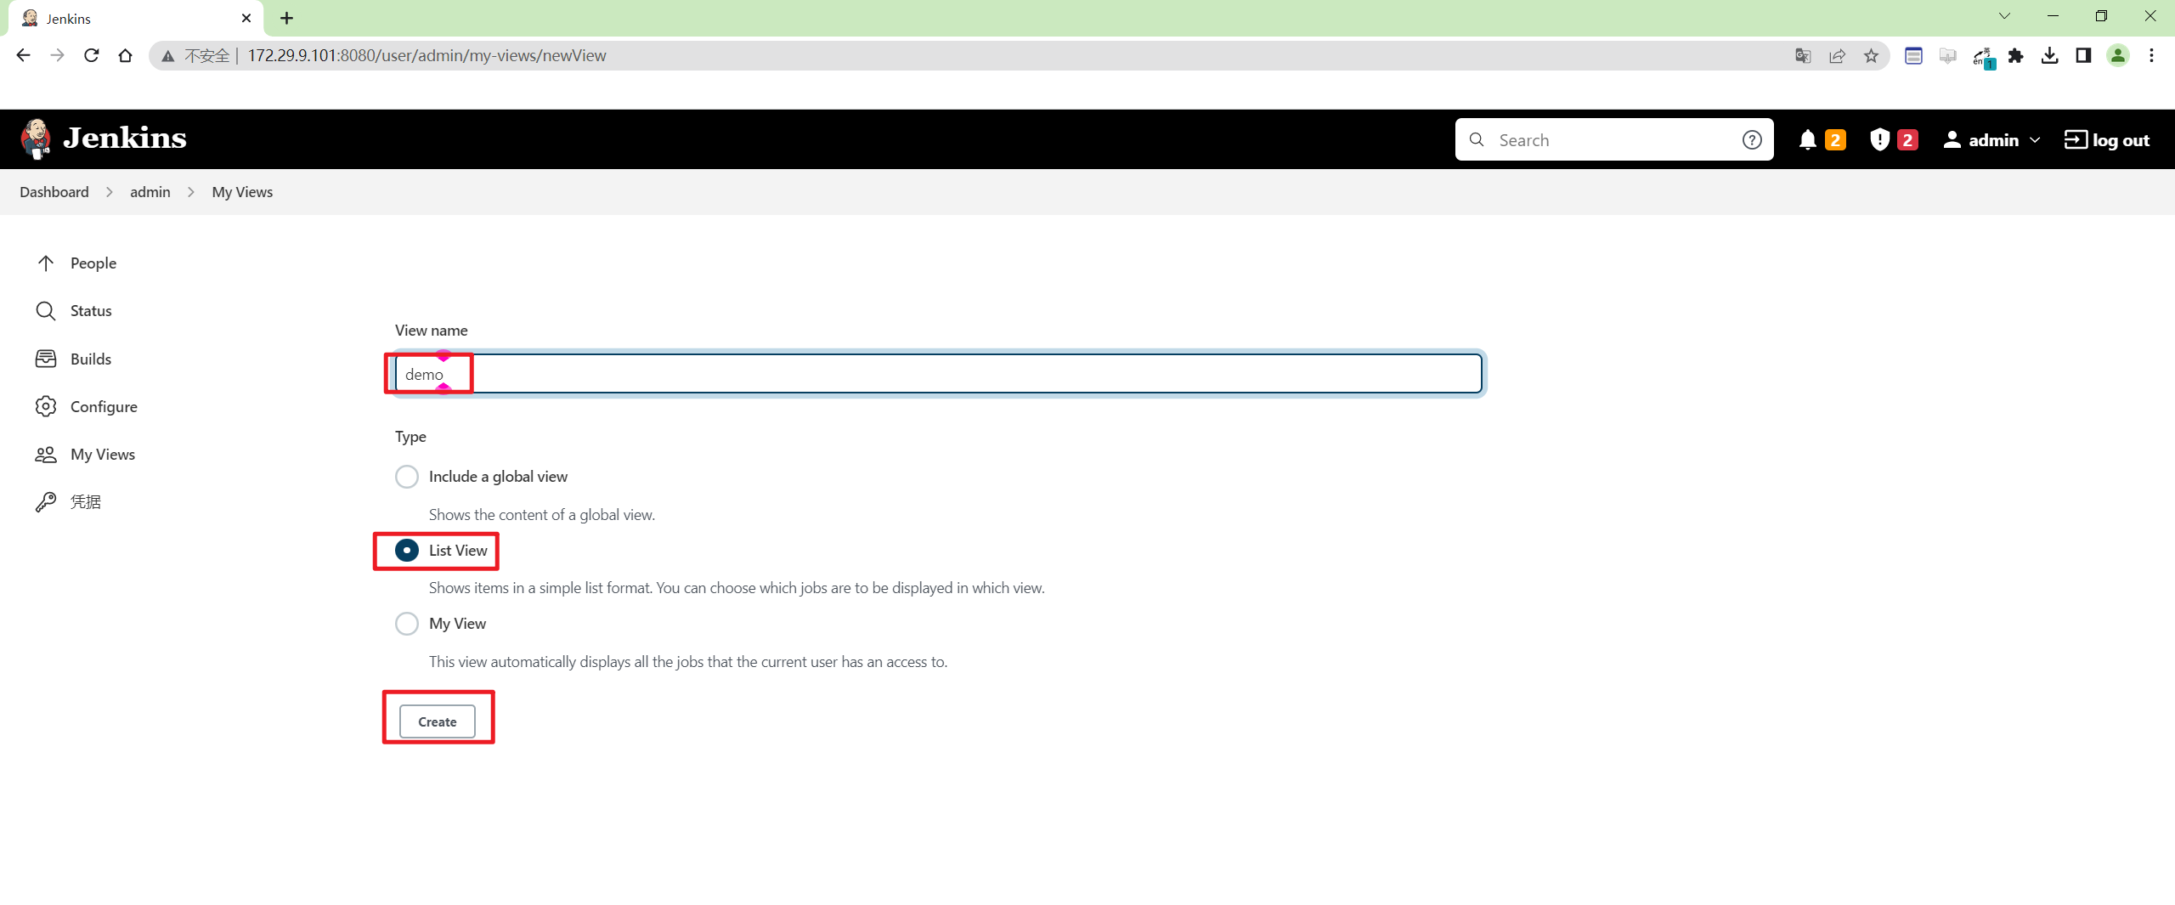Click the search help question mark icon
Image resolution: width=2175 pixels, height=905 pixels.
tap(1752, 140)
